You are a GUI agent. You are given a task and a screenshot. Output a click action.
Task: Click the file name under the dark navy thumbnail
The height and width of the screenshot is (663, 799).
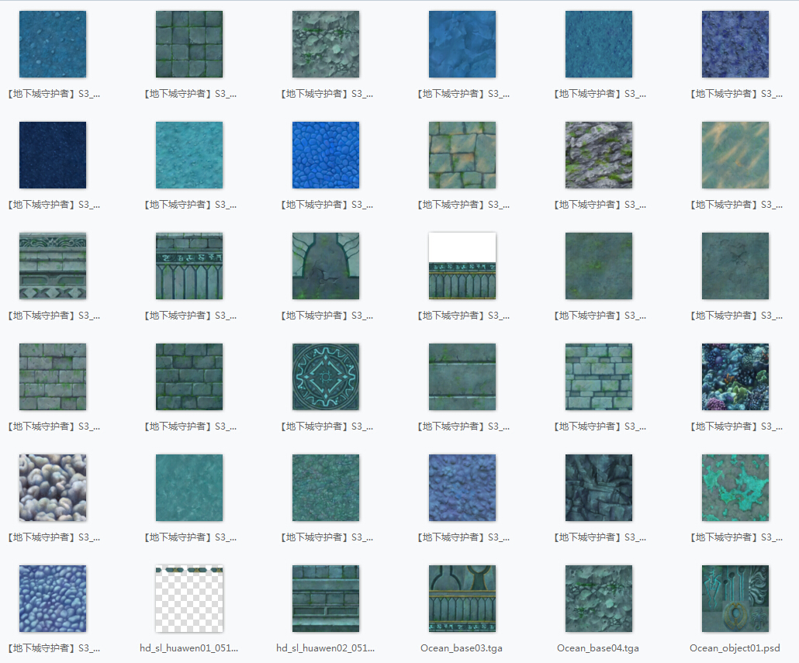pos(53,205)
